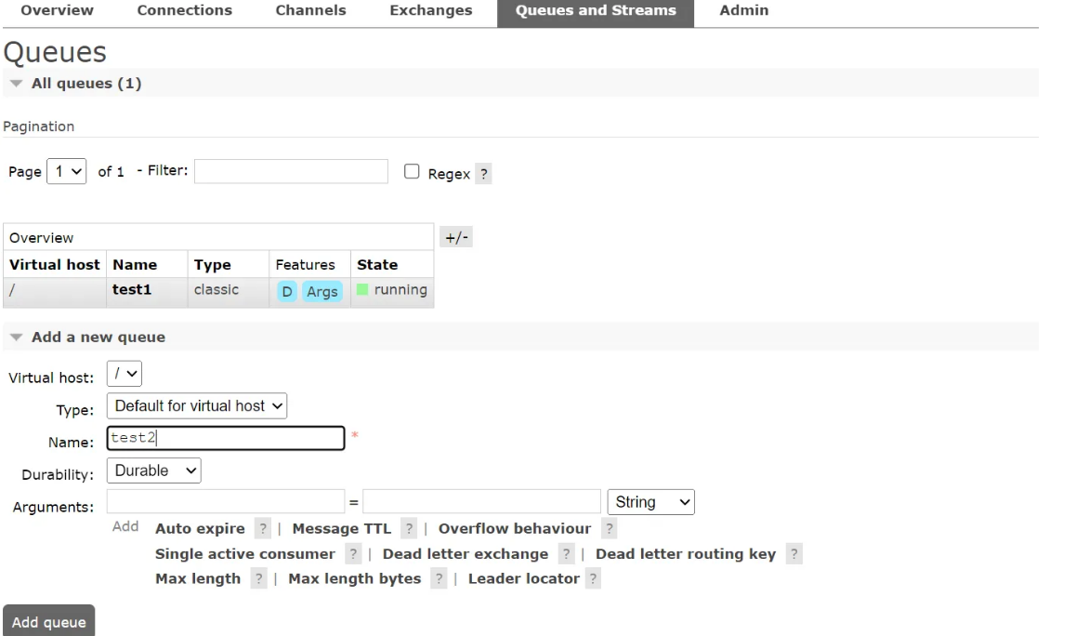Toggle table columns with the +/- button
Viewport: 1076px width, 636px height.
[455, 237]
